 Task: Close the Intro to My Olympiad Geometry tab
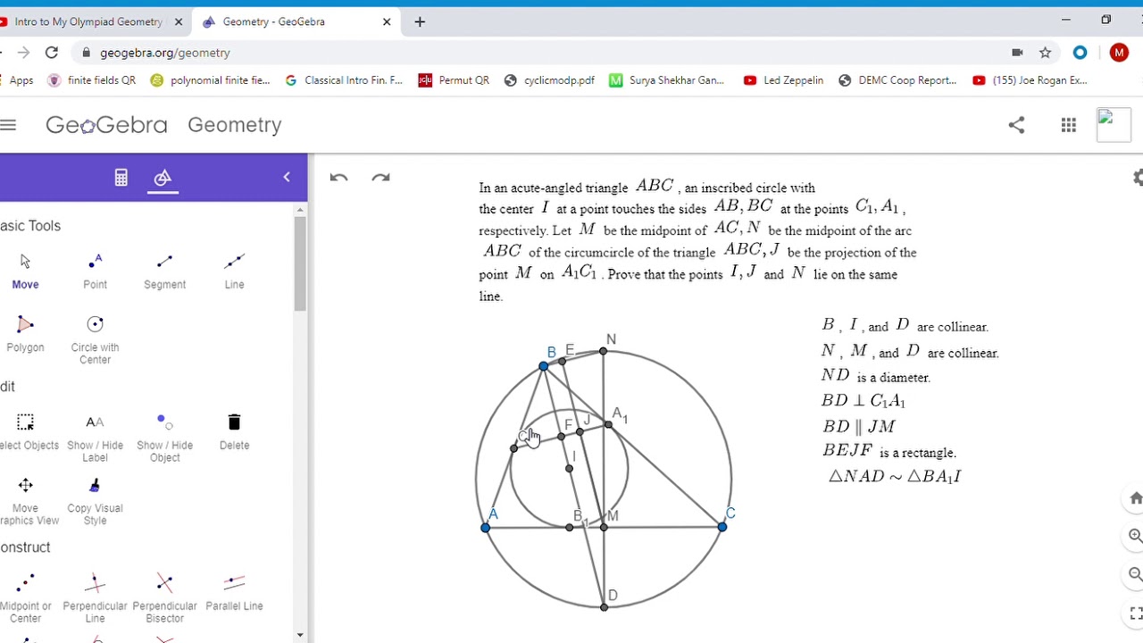coord(178,21)
